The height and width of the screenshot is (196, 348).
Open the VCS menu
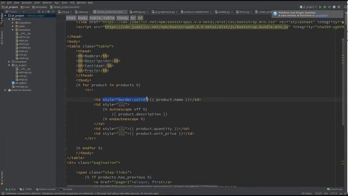(72, 3)
